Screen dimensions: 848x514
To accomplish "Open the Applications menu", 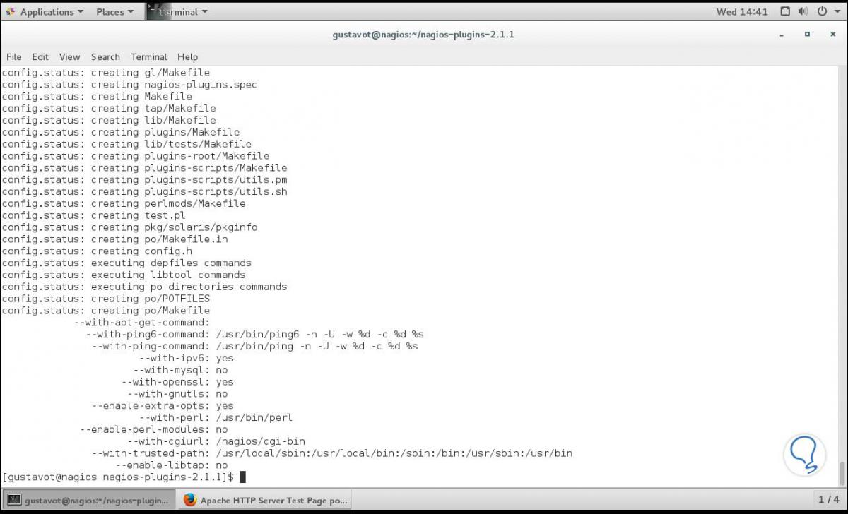I will 45,11.
